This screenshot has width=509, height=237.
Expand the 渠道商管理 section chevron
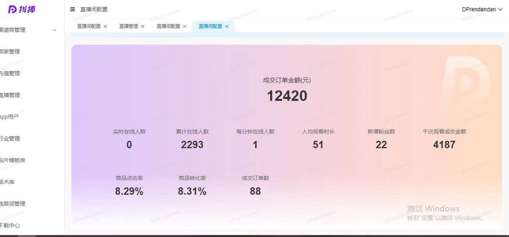tap(54, 30)
